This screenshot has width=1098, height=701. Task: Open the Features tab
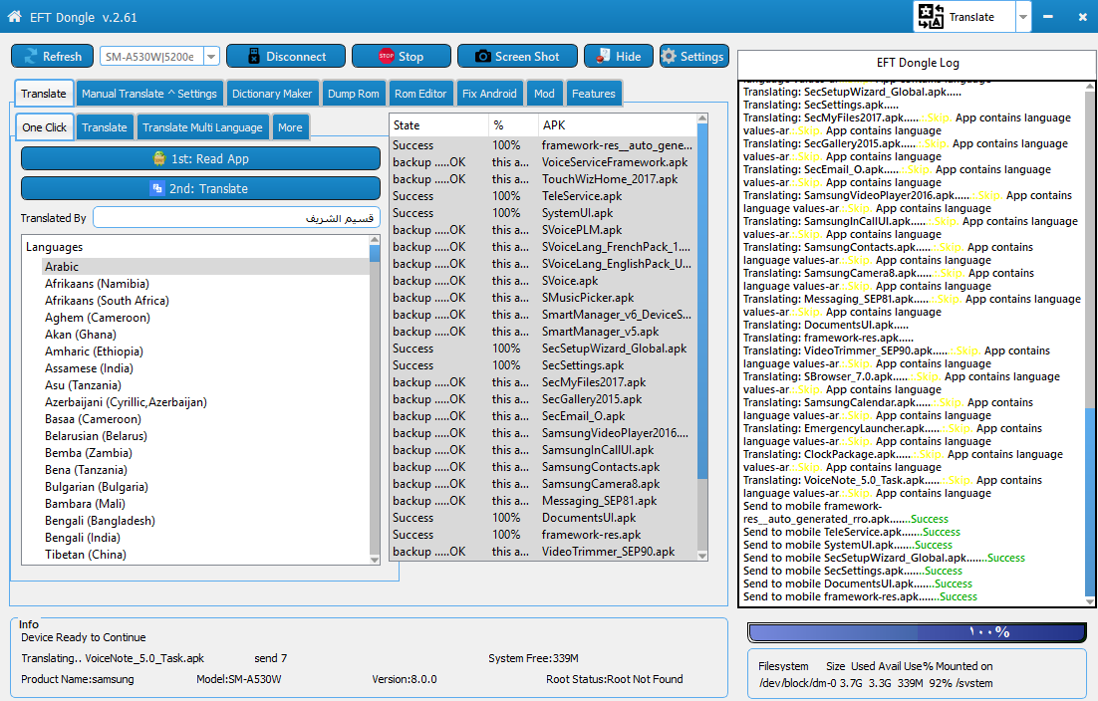point(593,93)
